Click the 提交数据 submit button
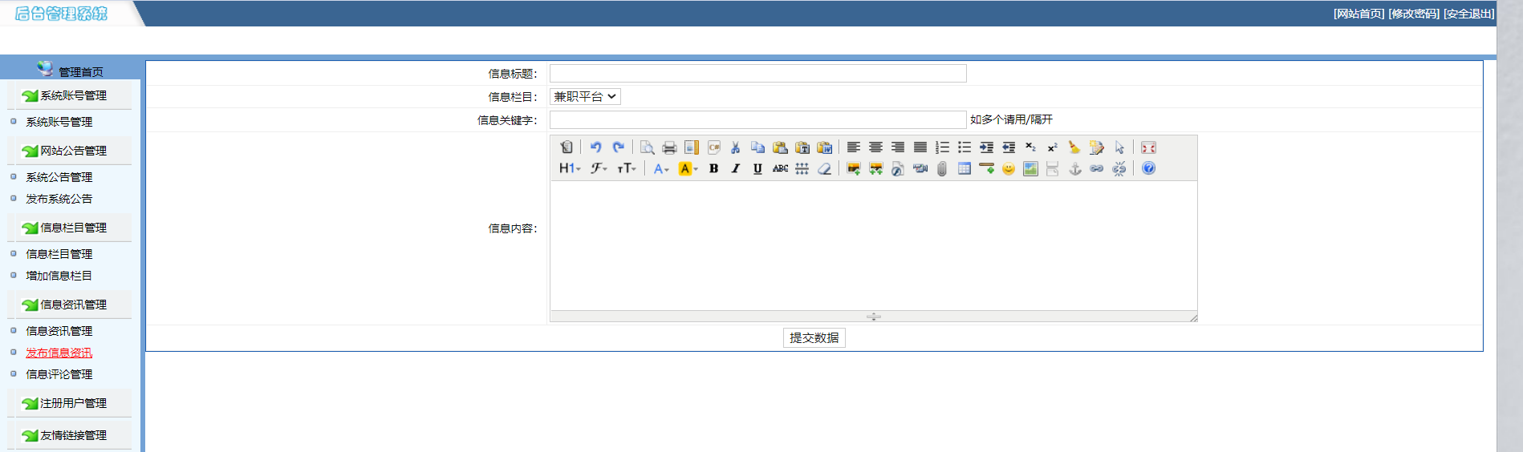The image size is (1523, 452). 814,338
